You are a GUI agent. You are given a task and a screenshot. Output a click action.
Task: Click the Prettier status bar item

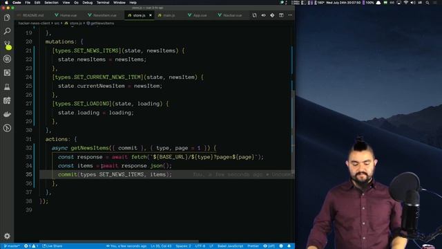click(253, 246)
